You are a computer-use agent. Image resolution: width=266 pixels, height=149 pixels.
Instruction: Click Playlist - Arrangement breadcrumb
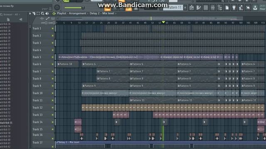pyautogui.click(x=71, y=13)
